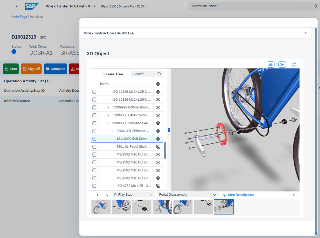Click the search magnifier in Scene Tree
Viewport: 320px width, 238px height.
pyautogui.click(x=159, y=74)
